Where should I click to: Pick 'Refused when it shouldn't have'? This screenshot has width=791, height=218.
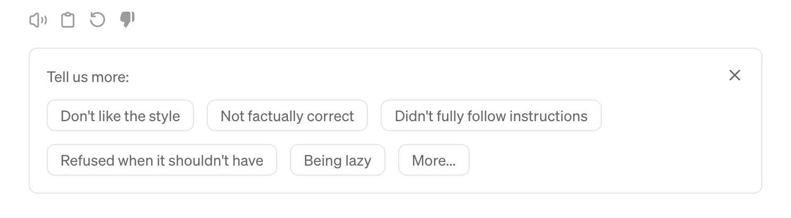[x=162, y=160]
